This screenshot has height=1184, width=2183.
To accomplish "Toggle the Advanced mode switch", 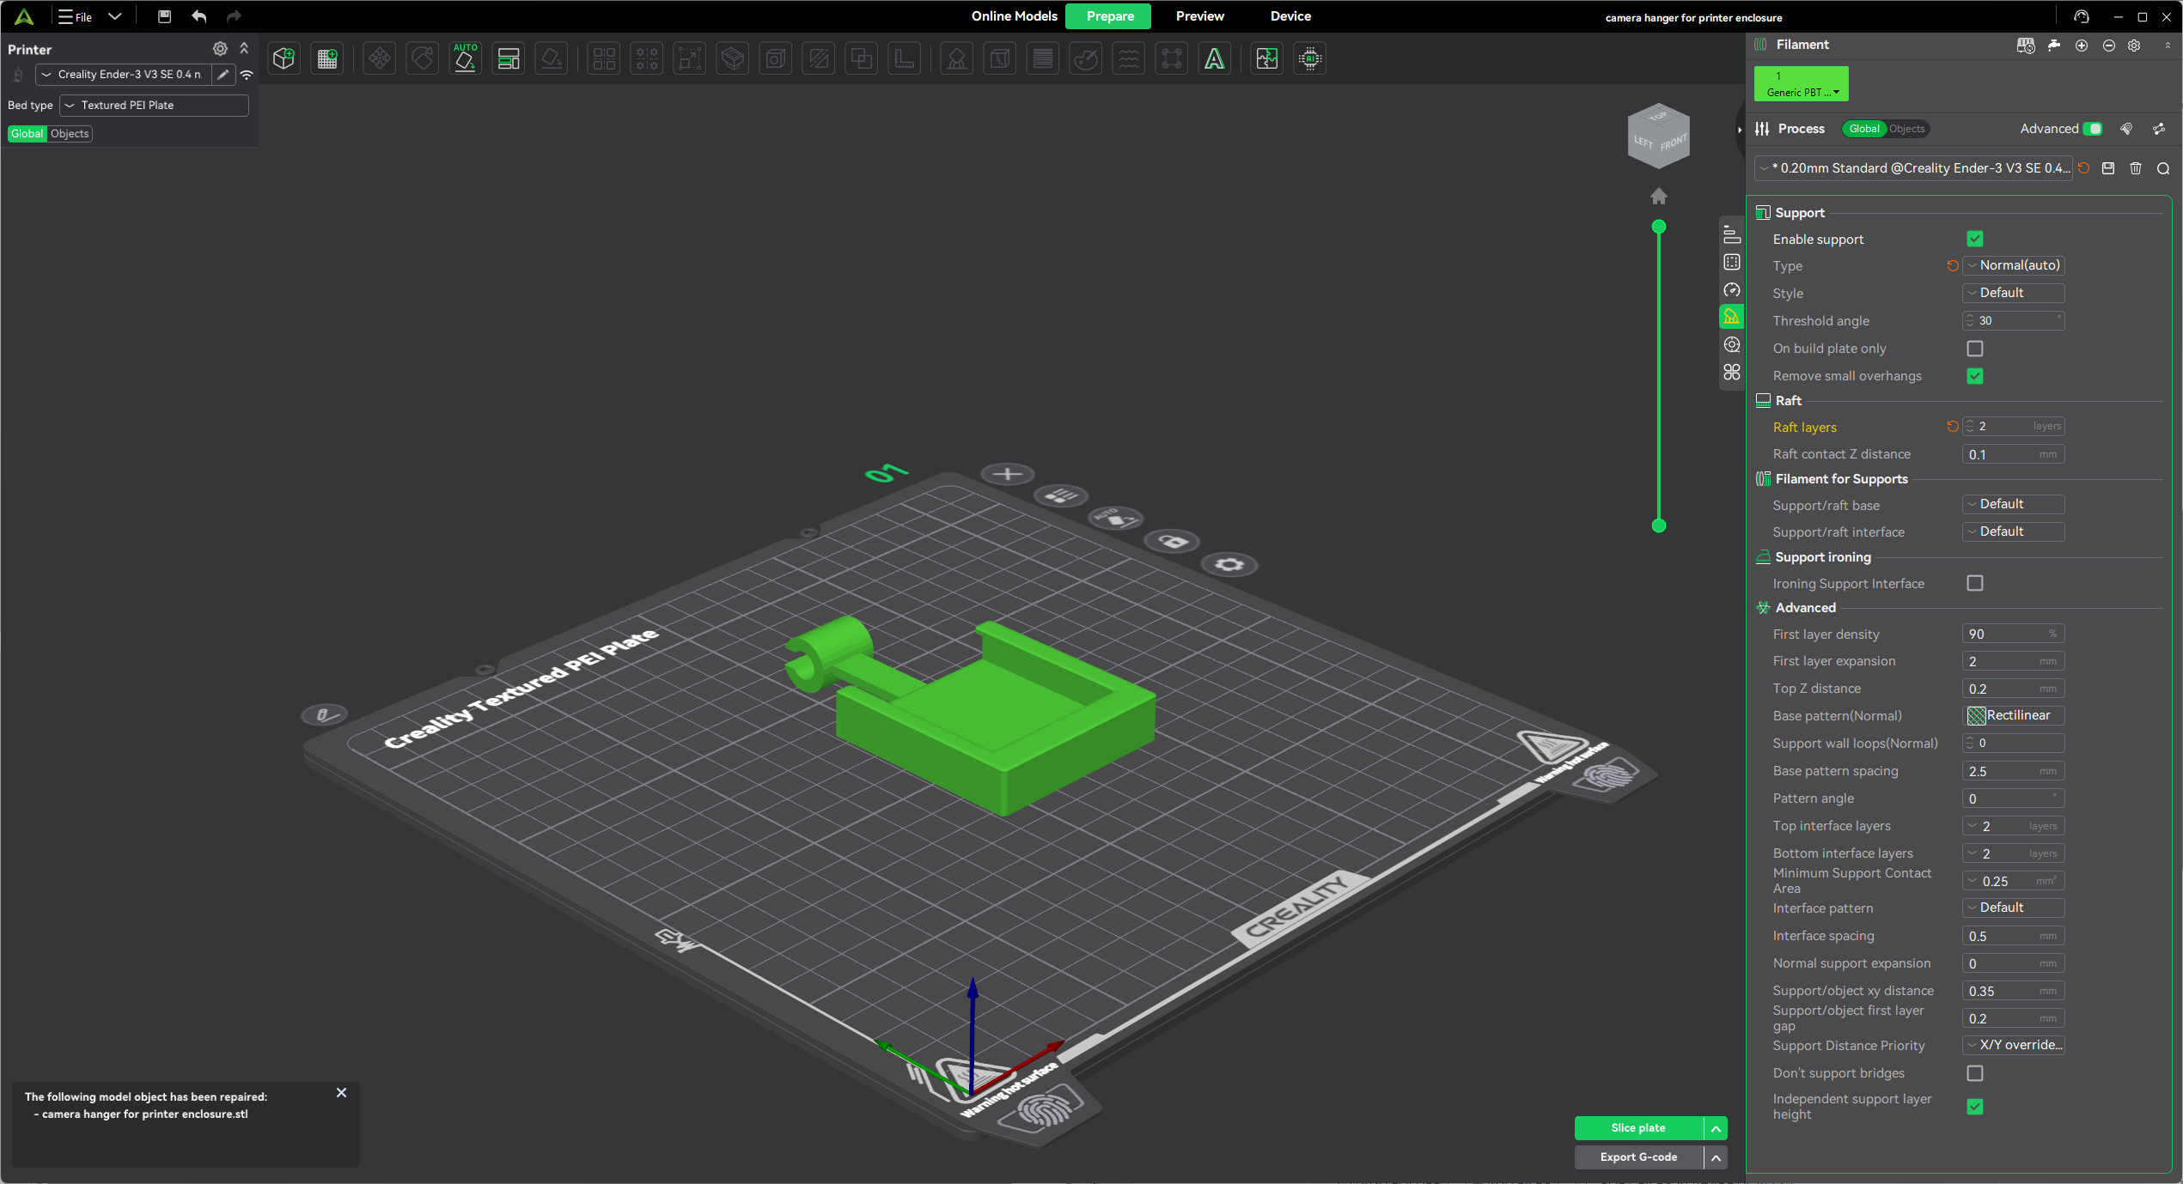I will (x=2093, y=129).
